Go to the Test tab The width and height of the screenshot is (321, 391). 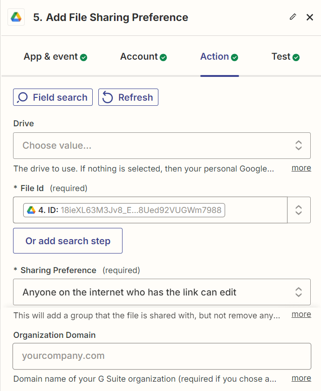281,57
